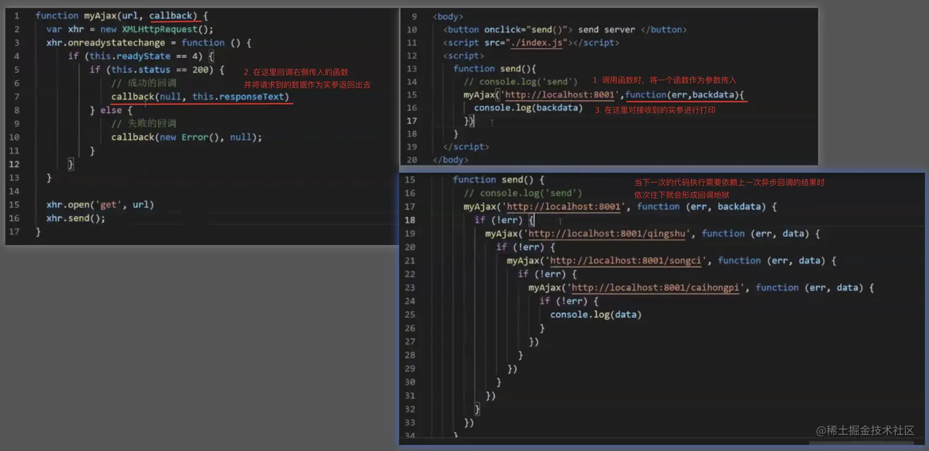Click line number 7 in the left panel gutter
The height and width of the screenshot is (451, 929).
point(17,96)
